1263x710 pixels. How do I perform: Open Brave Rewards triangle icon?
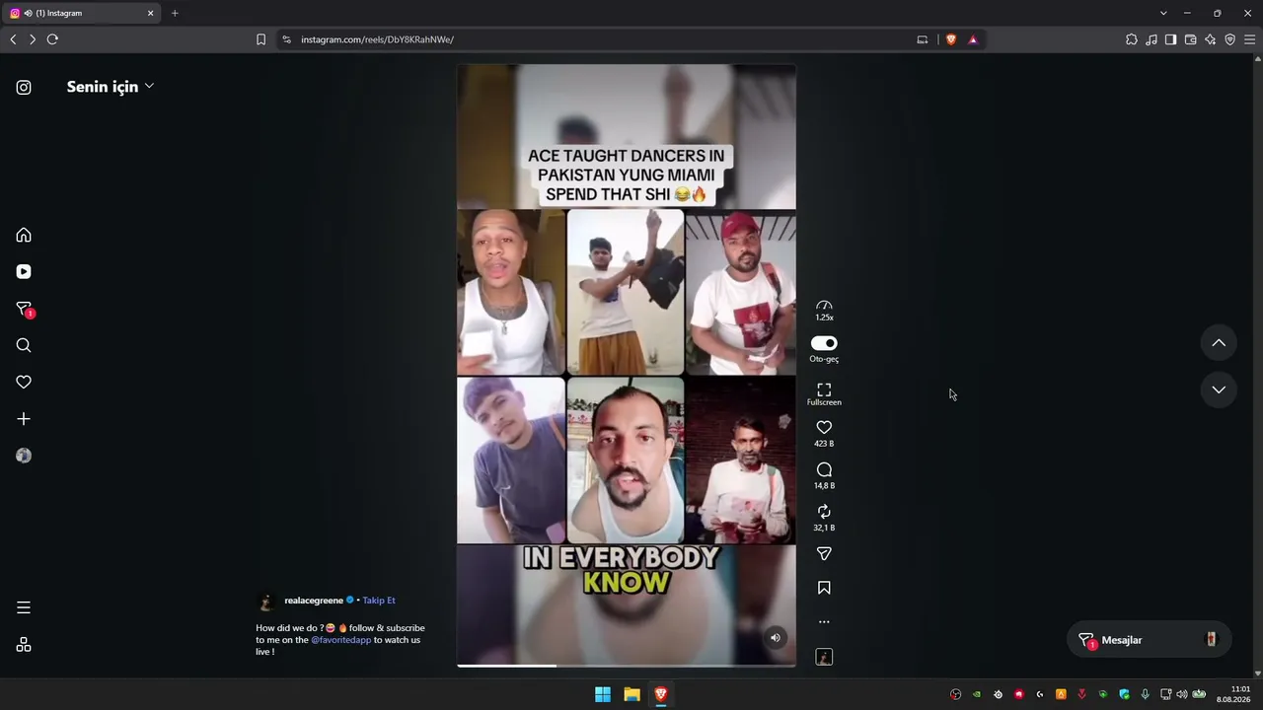[973, 39]
